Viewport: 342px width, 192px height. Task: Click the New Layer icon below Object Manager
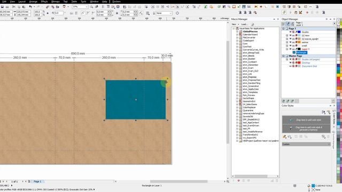tap(283, 101)
